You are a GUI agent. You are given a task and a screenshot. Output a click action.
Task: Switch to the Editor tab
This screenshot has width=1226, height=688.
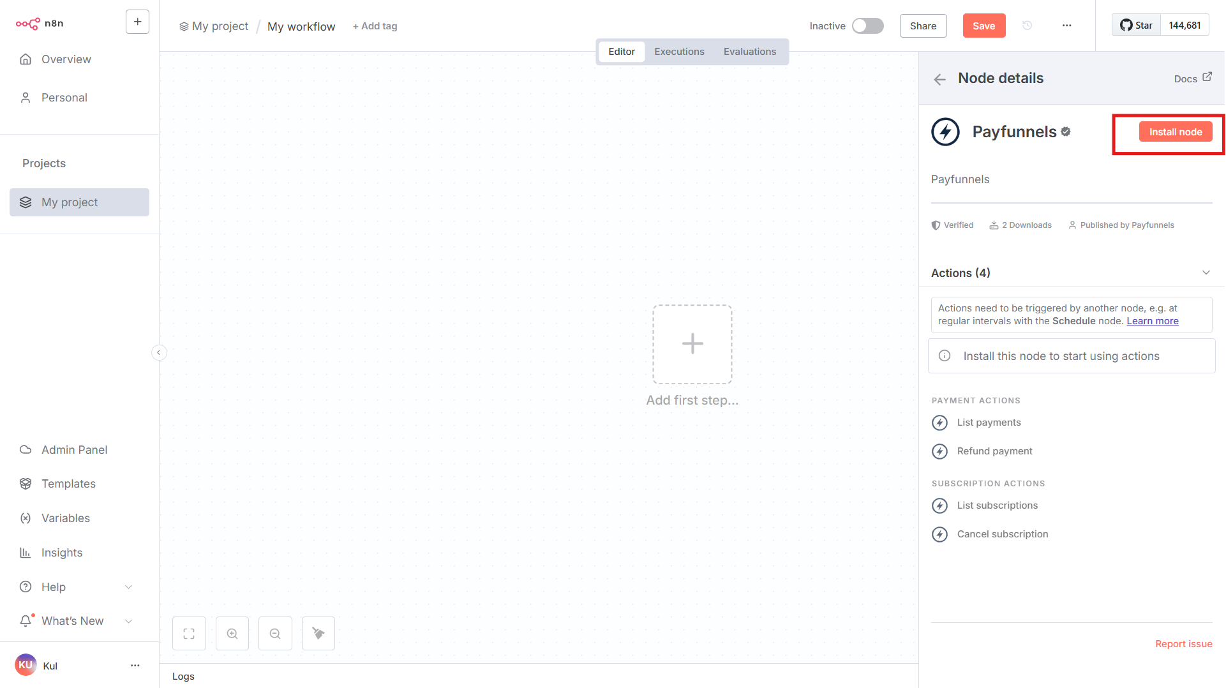[621, 52]
